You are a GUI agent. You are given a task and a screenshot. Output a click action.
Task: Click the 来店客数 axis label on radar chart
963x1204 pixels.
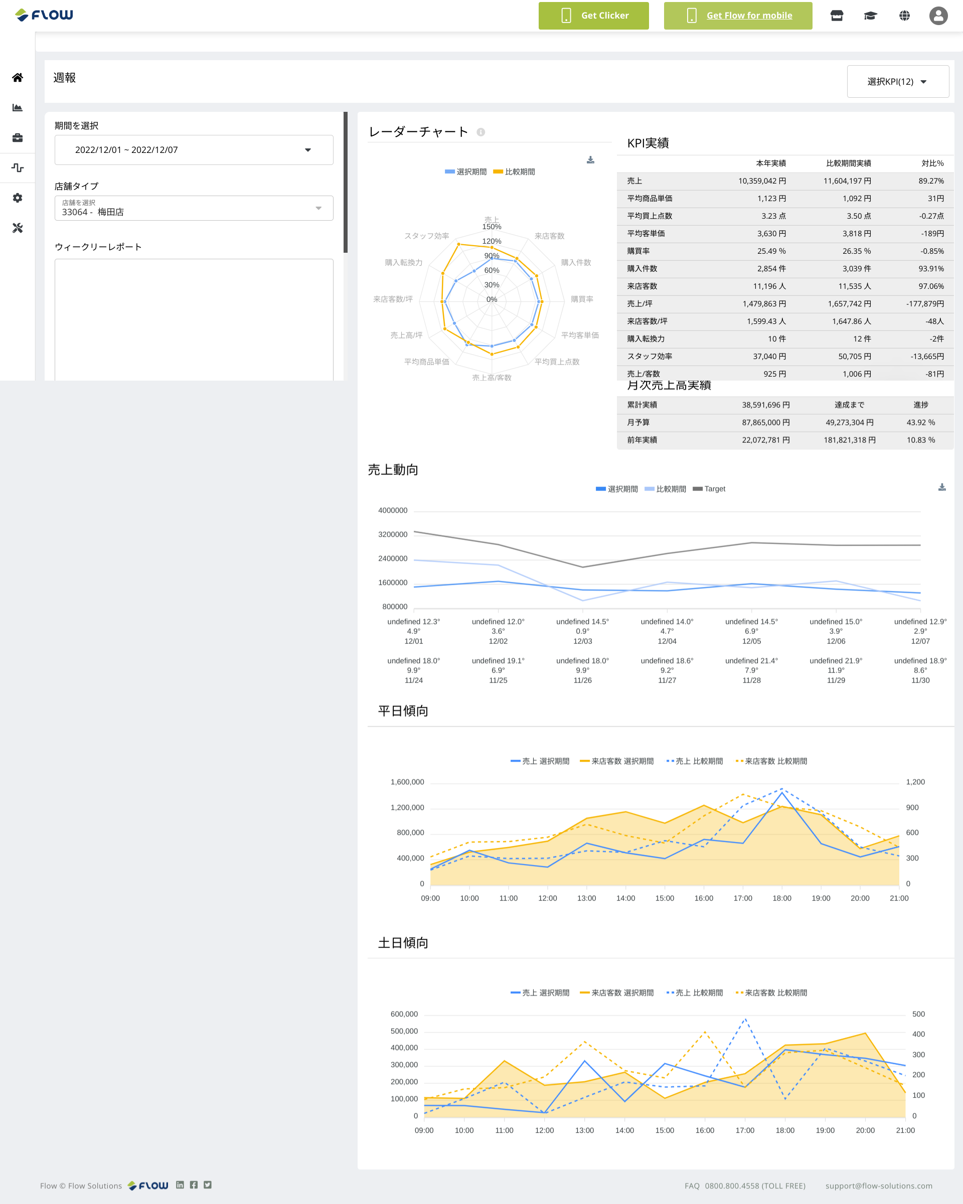(x=549, y=236)
